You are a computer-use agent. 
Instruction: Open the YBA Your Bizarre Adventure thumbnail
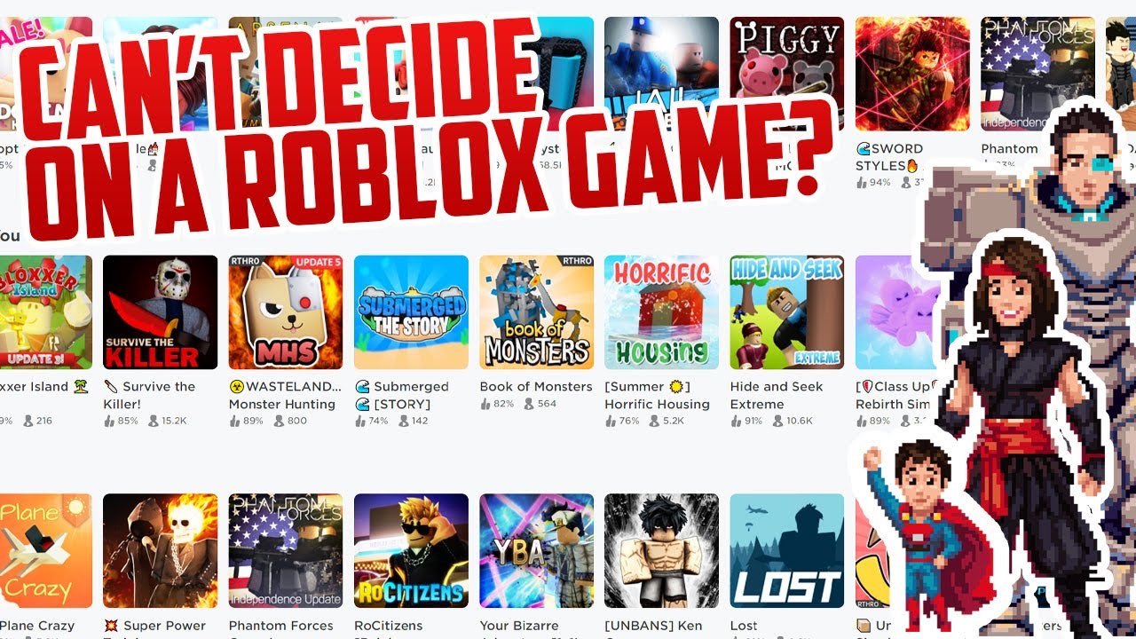pos(536,551)
